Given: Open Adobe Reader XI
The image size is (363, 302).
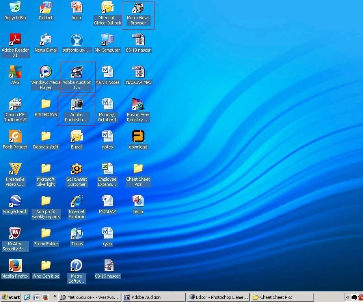Looking at the screenshot, I should 15,41.
